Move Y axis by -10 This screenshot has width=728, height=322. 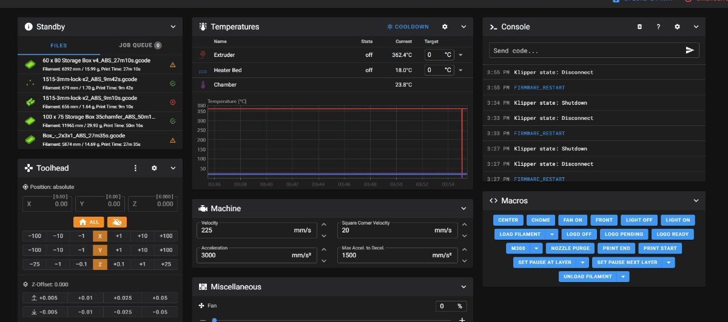(x=58, y=249)
